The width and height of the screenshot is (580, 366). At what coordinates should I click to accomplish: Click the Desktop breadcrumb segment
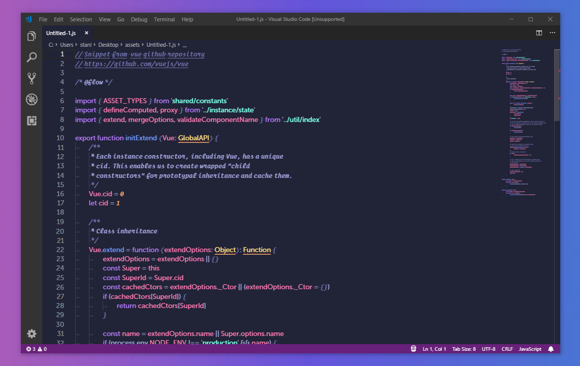108,45
